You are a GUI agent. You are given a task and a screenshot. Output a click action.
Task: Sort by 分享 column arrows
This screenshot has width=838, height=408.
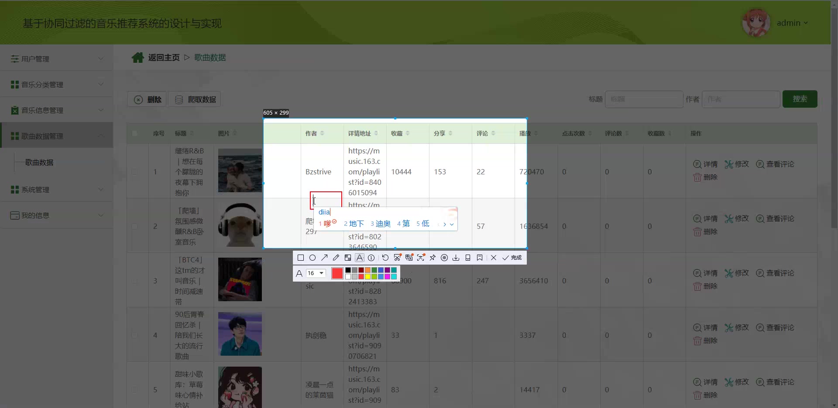coord(450,133)
